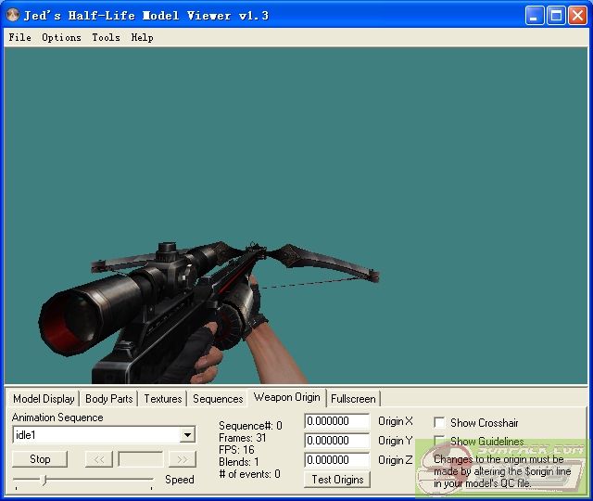Open the Tools menu
The image size is (593, 501).
pyautogui.click(x=106, y=37)
